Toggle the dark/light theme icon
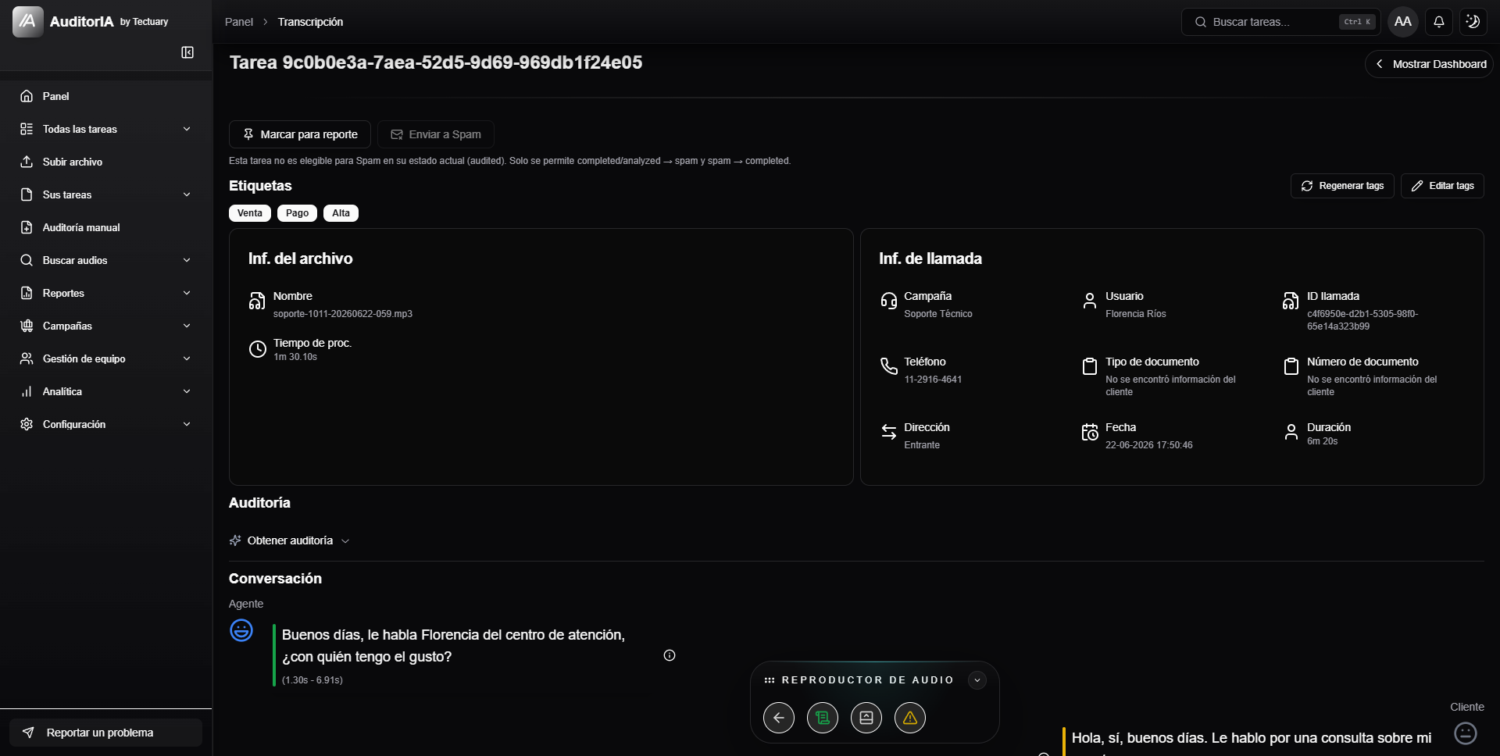1500x756 pixels. point(1473,22)
